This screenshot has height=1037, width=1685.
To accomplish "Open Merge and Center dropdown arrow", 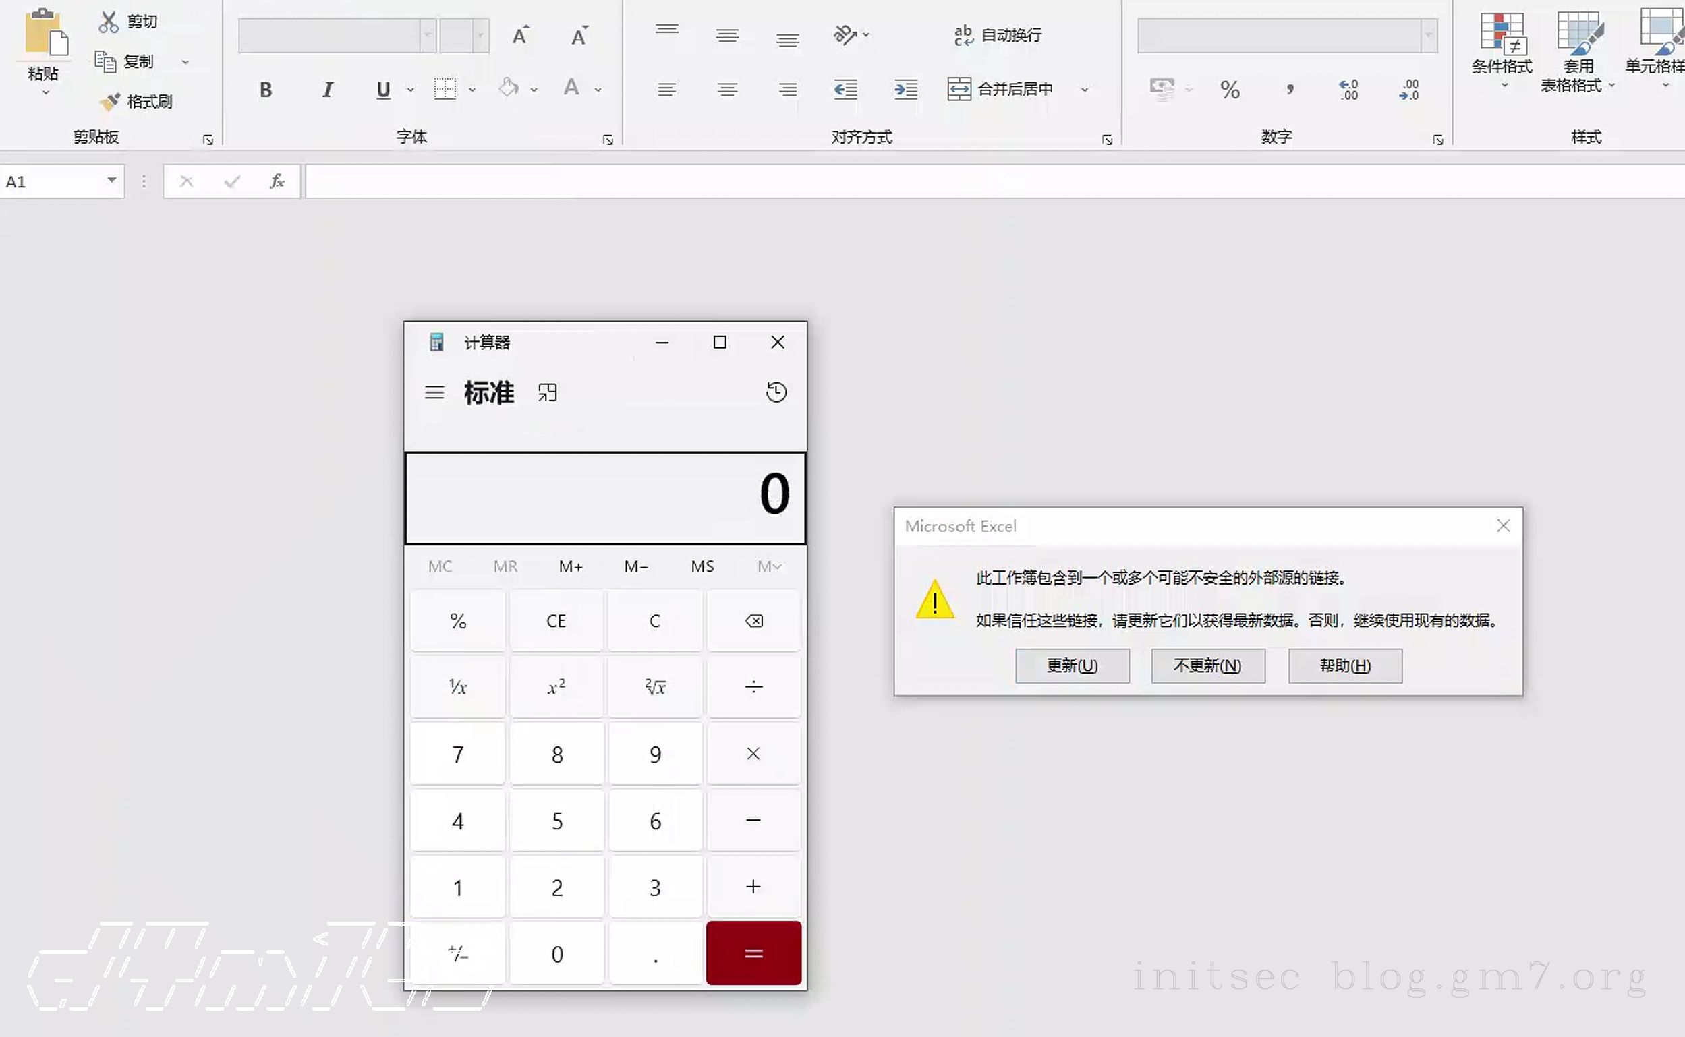I will [x=1085, y=89].
